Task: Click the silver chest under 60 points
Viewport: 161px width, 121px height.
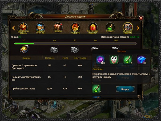Action: (75, 50)
